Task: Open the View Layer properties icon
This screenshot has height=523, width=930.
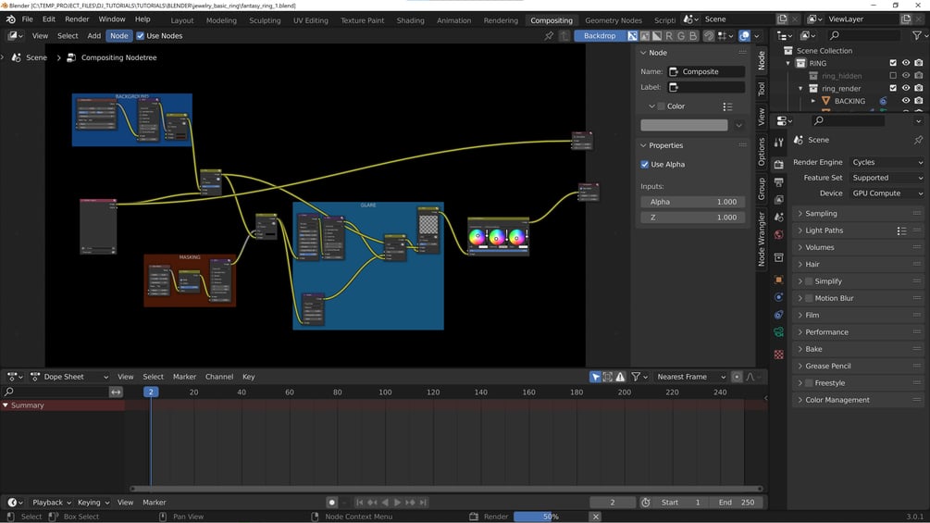Action: (779, 199)
